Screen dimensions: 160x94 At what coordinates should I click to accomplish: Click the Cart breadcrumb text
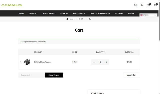click(91, 19)
